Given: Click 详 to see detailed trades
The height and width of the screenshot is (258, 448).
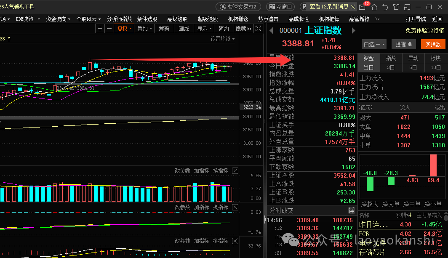Looking at the screenshot, I should coord(352,210).
